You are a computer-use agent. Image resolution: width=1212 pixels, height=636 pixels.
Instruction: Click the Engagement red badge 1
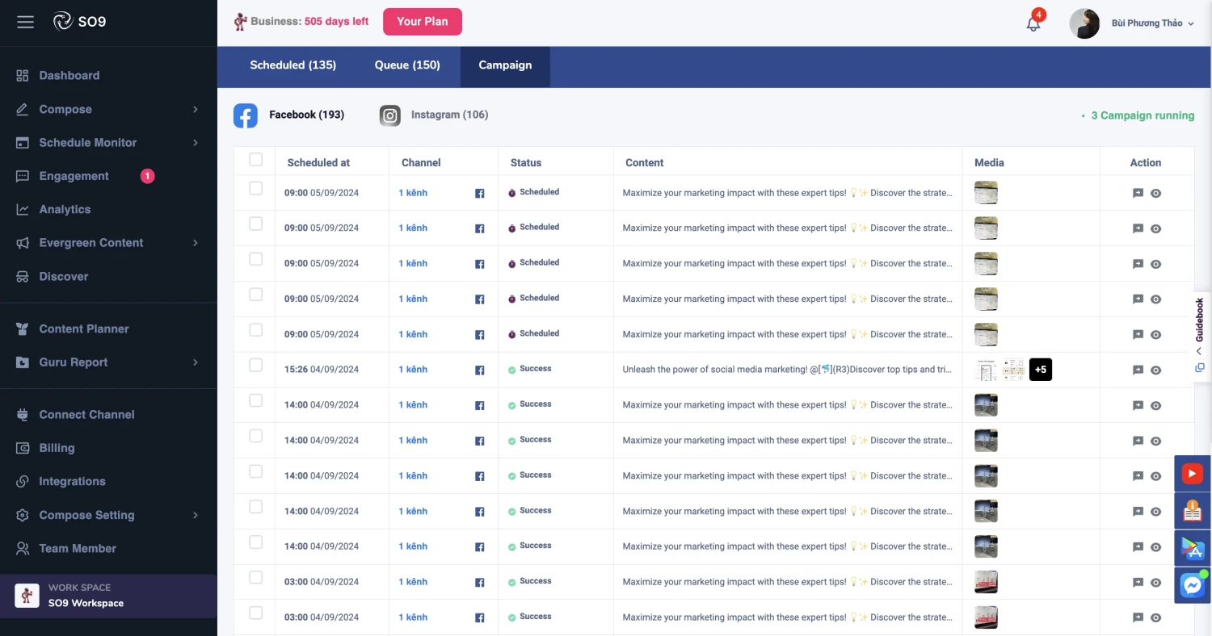click(x=147, y=176)
